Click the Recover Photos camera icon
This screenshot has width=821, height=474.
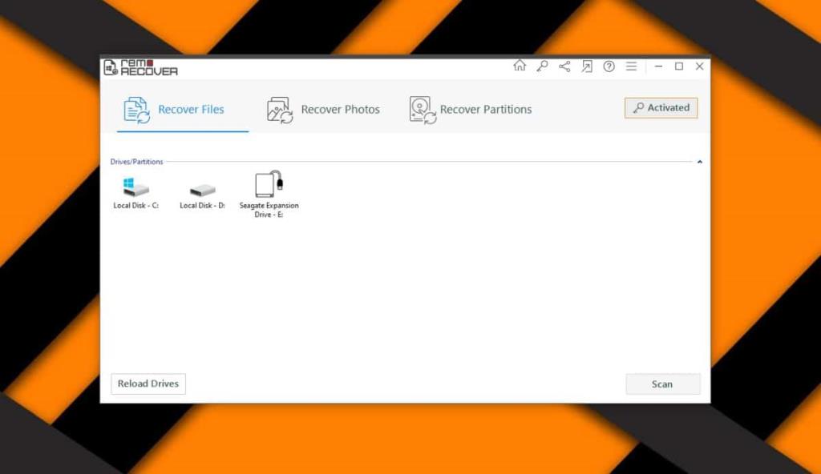point(278,108)
